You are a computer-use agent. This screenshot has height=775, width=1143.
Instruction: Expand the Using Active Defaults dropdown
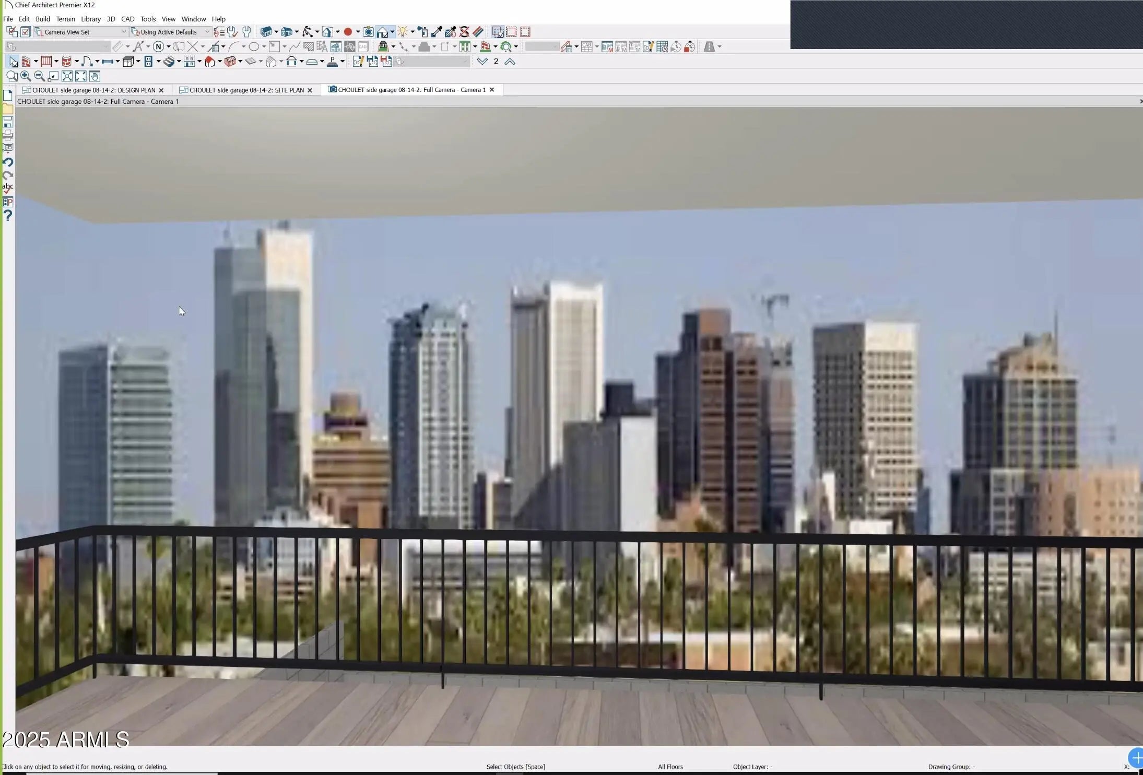coord(207,32)
